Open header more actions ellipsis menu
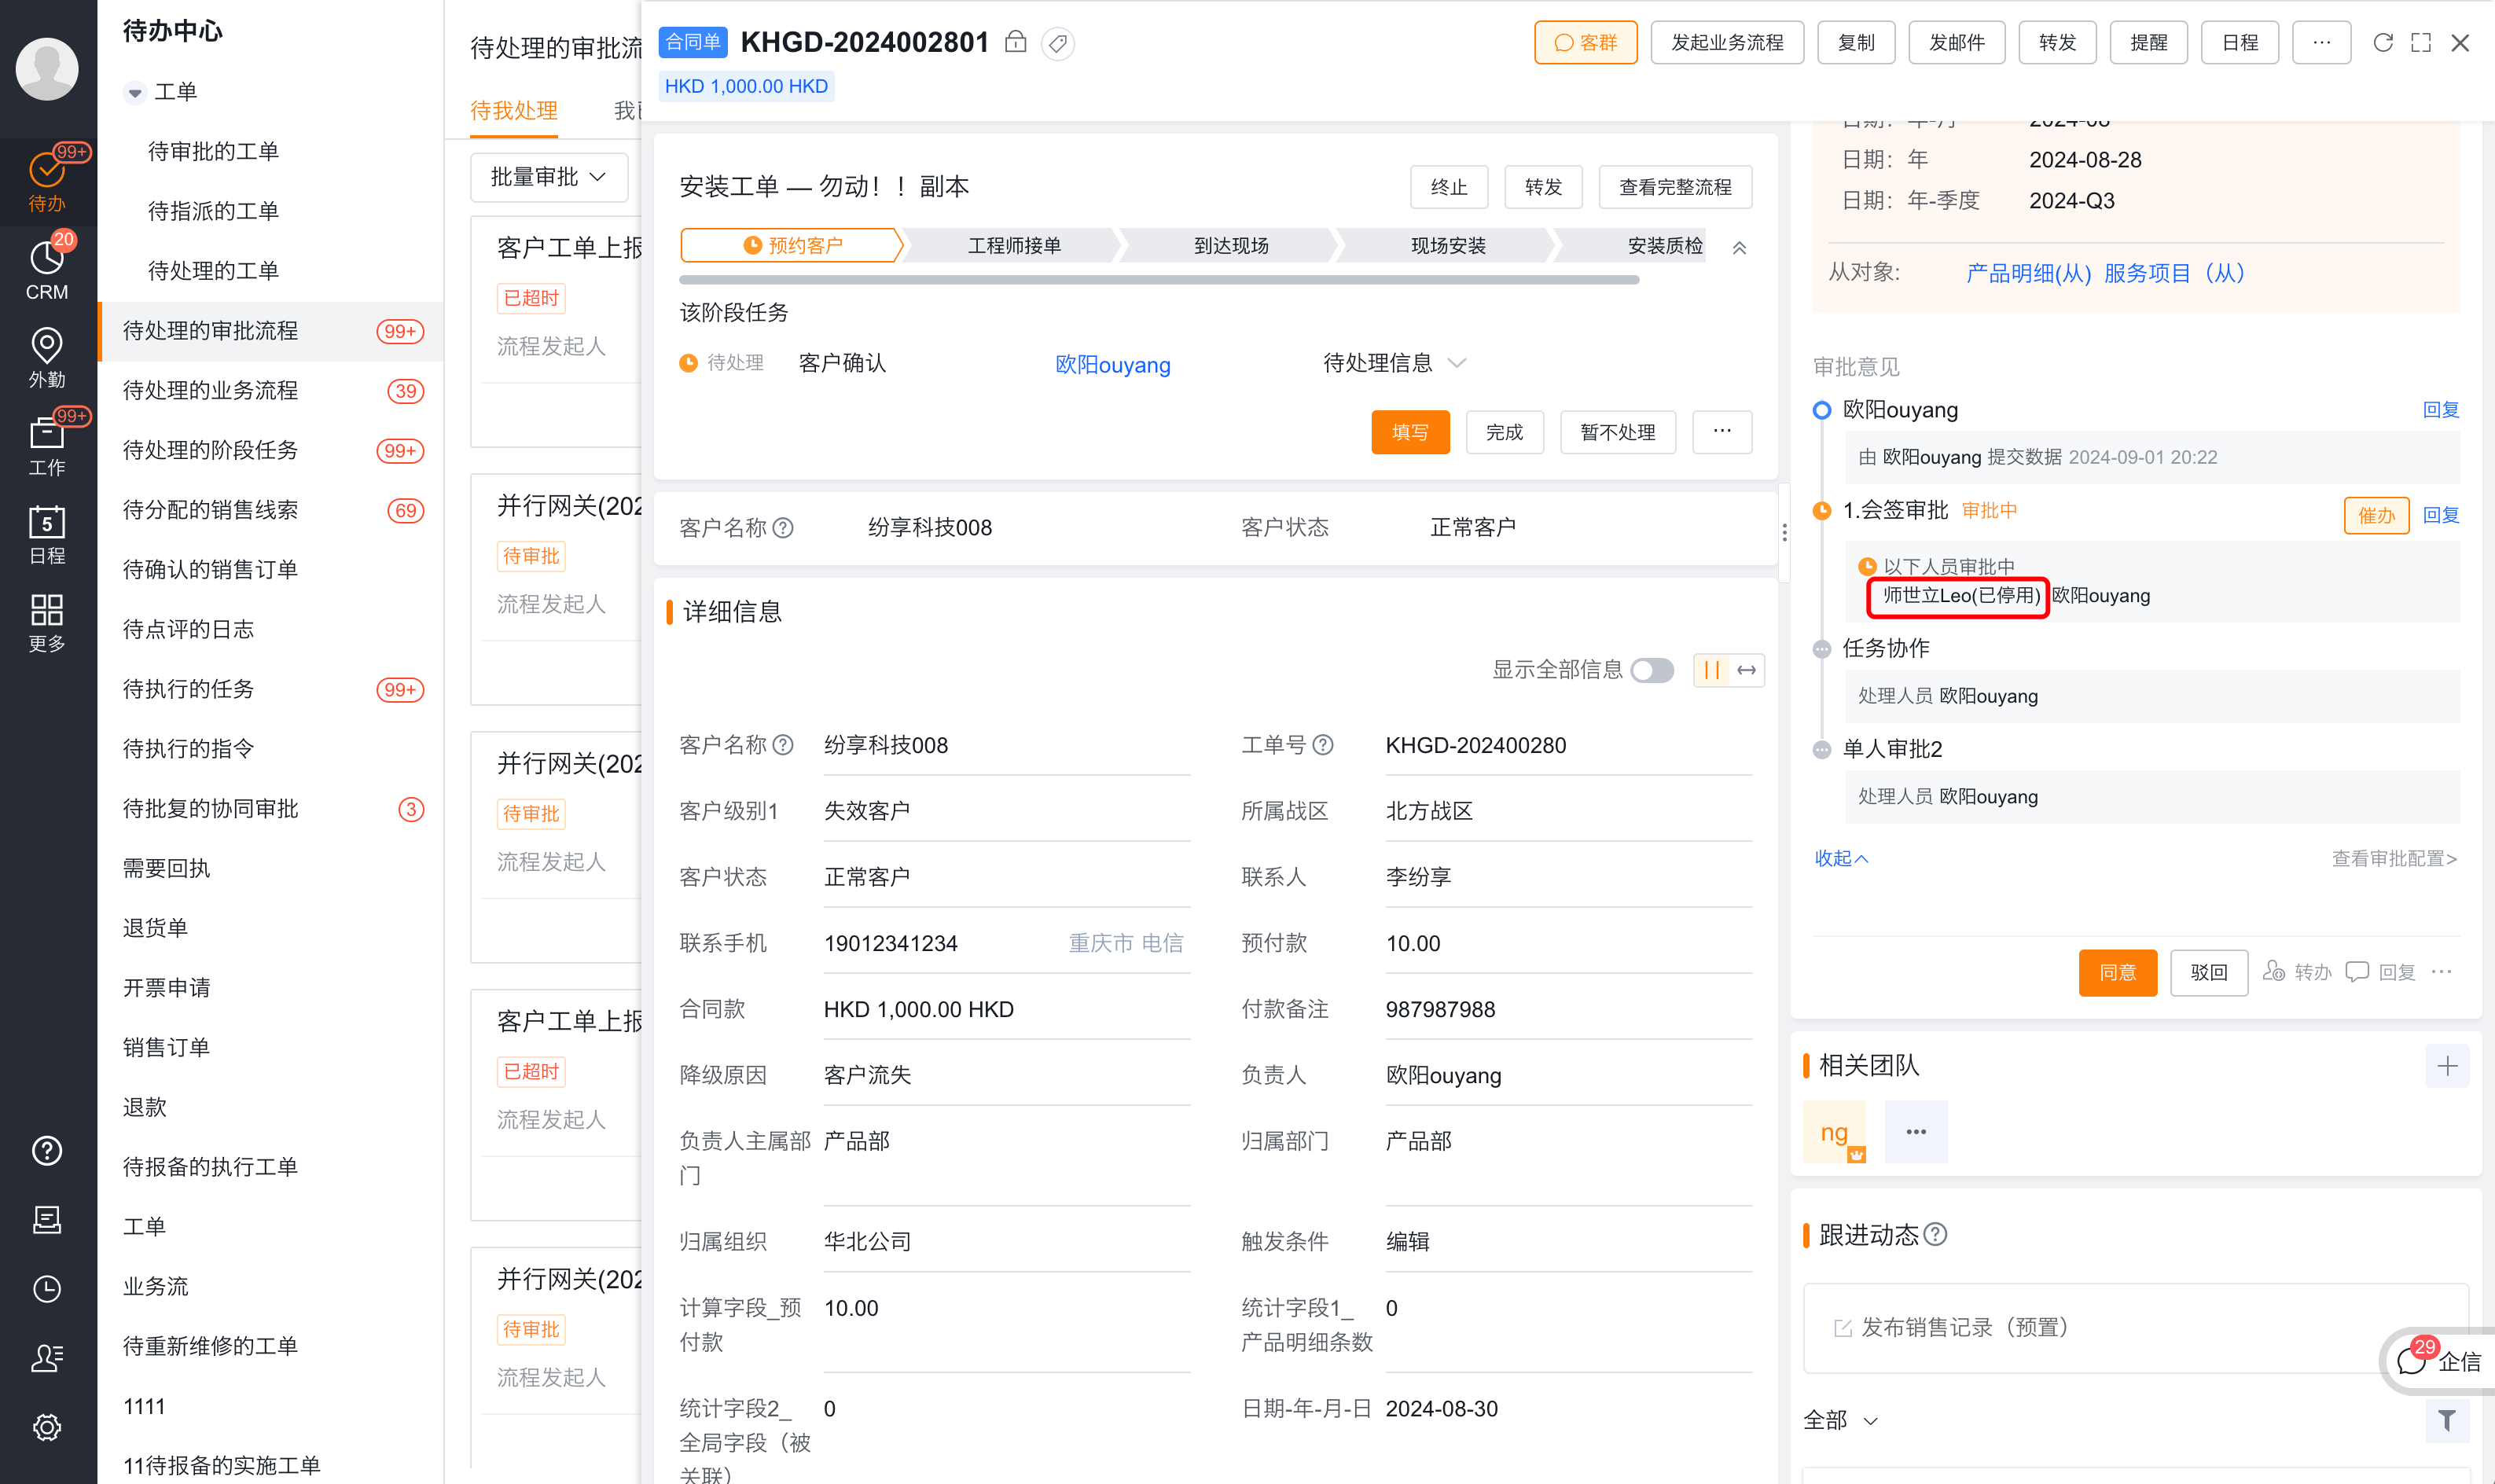Image resolution: width=2495 pixels, height=1484 pixels. point(2321,43)
